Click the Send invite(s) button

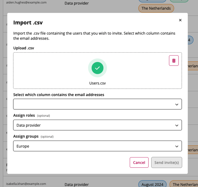167,162
